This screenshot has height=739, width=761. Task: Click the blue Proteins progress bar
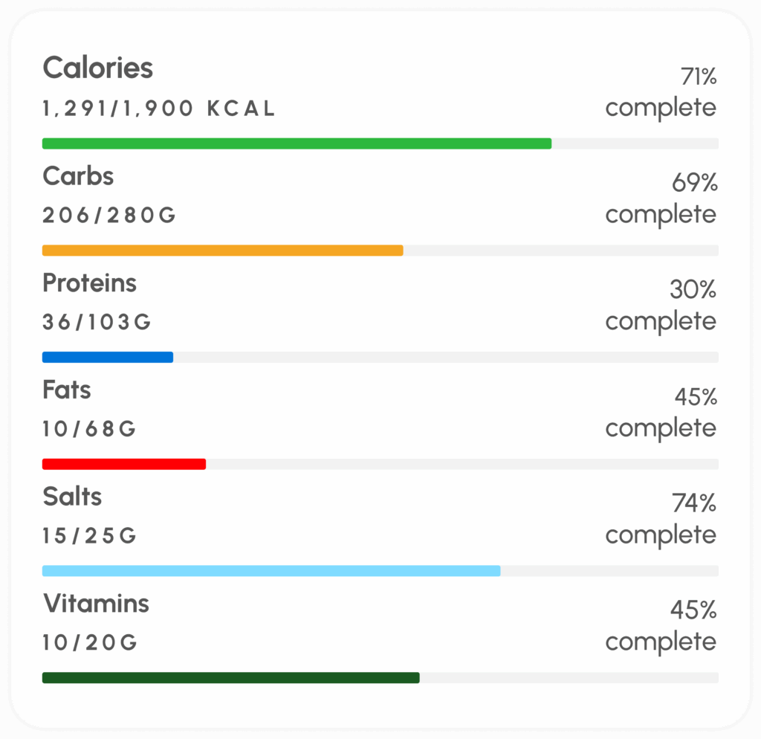tap(108, 358)
